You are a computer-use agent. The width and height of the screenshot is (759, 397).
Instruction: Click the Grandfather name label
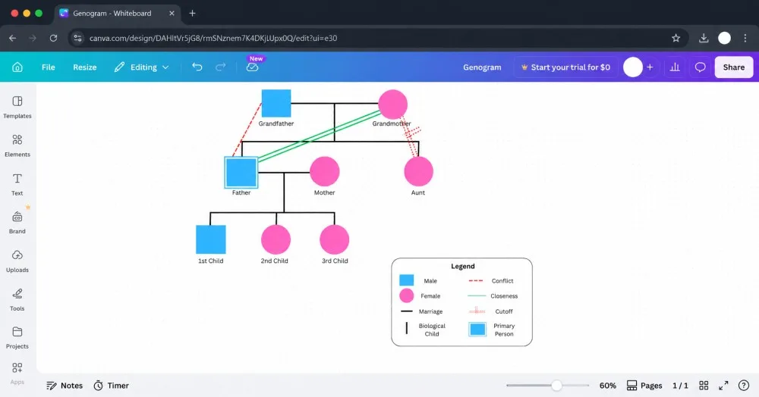[x=276, y=123]
